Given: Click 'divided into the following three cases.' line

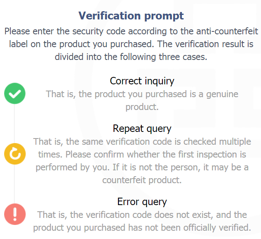Looking at the screenshot, I should (x=131, y=57).
